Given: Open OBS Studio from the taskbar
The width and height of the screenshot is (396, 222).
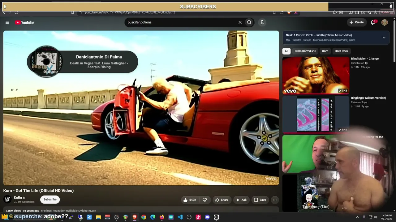Looking at the screenshot, I should coord(189,217).
